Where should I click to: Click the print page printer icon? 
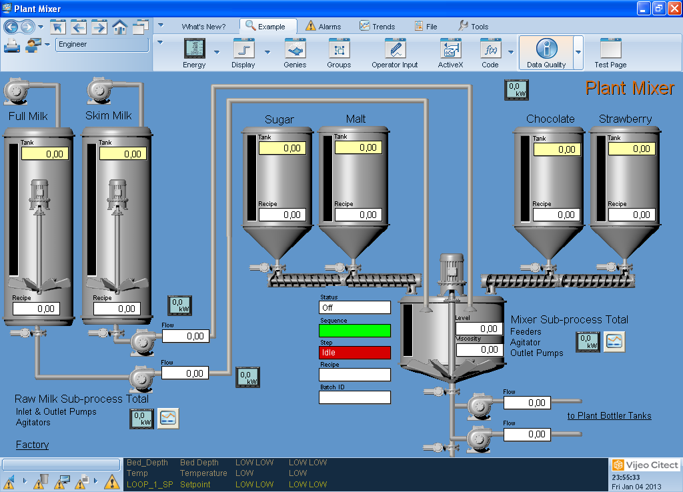[12, 45]
